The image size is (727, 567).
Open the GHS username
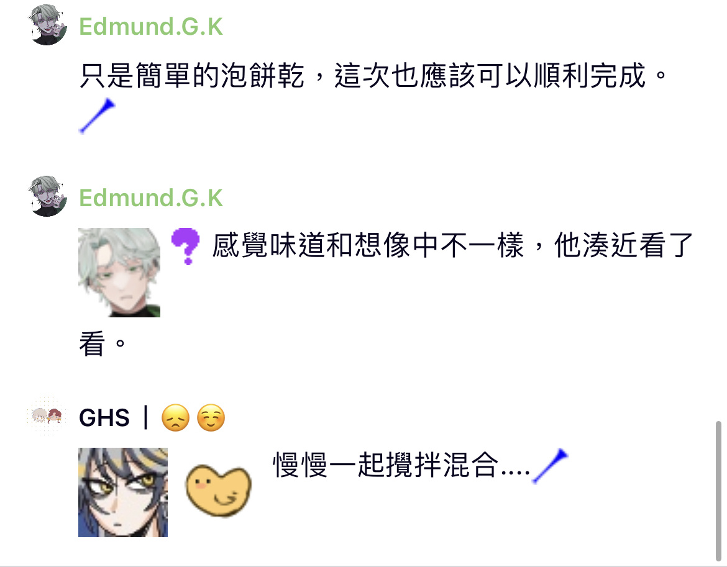pos(104,418)
